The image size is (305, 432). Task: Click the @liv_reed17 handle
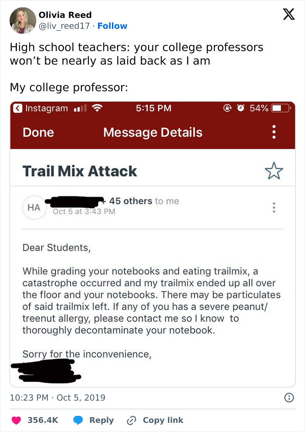tap(65, 26)
